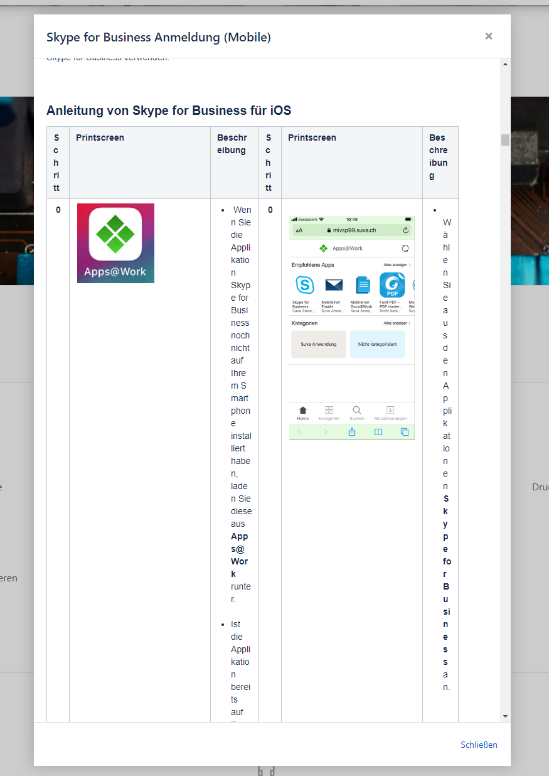Screen dimensions: 549x776
Task: Click the dialog scrollbar thumb
Action: tap(505, 139)
